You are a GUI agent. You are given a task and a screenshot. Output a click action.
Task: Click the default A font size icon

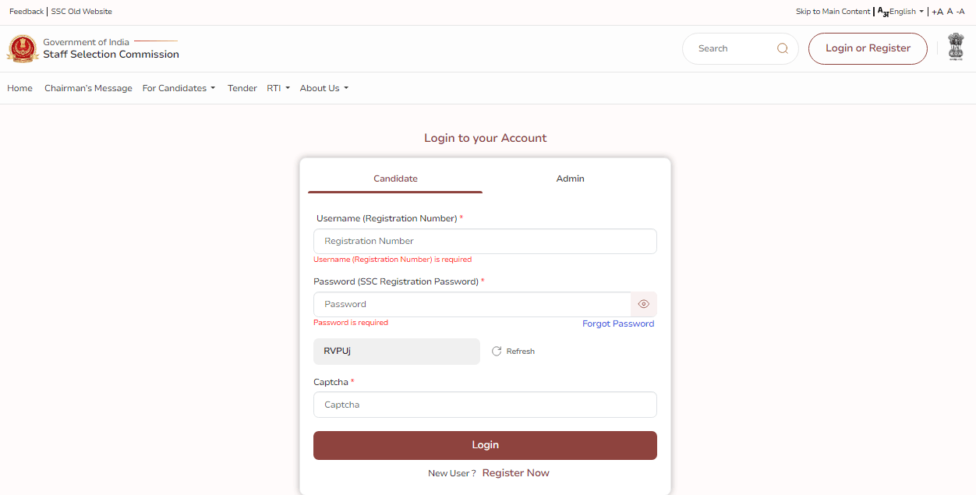point(949,11)
